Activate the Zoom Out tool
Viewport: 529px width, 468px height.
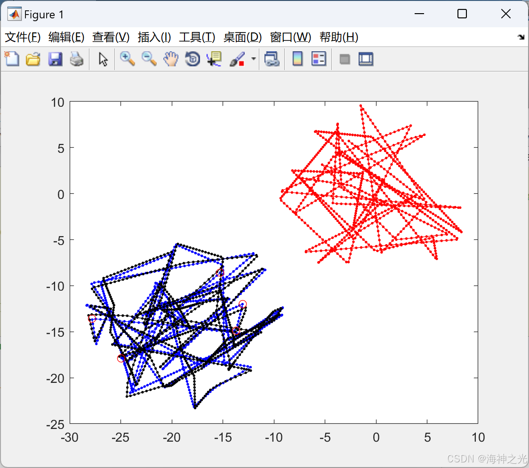[x=149, y=59]
